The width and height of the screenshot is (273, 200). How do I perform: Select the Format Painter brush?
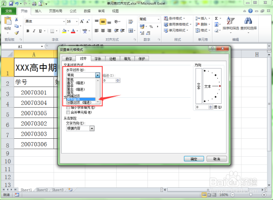(16, 33)
